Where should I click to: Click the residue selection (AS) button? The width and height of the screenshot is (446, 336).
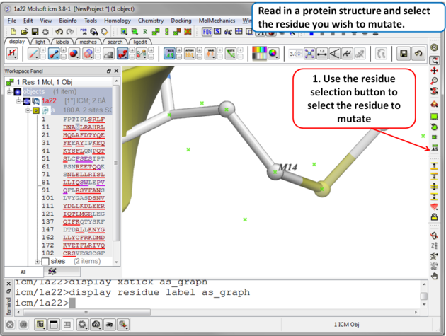(x=435, y=148)
